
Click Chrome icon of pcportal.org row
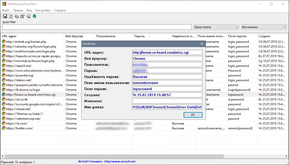(x=4, y=75)
